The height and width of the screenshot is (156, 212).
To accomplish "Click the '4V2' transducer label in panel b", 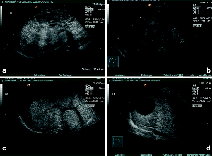I will [194, 5].
